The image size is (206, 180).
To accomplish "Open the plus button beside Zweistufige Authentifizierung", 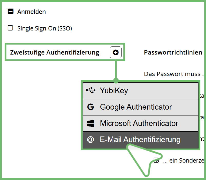I will pos(116,52).
